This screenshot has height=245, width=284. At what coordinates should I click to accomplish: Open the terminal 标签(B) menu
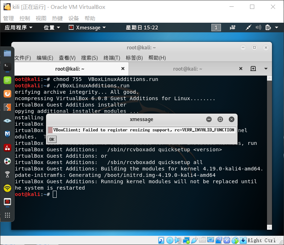pyautogui.click(x=135, y=58)
